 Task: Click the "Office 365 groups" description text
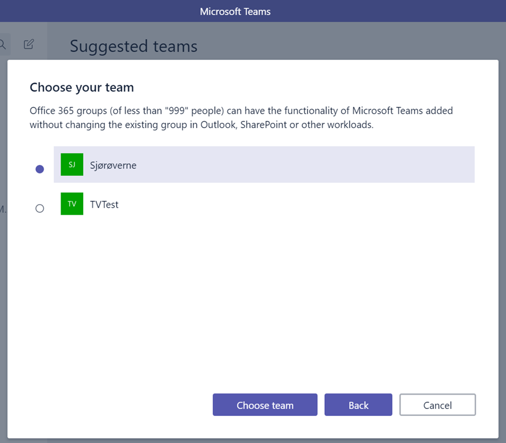(x=62, y=110)
